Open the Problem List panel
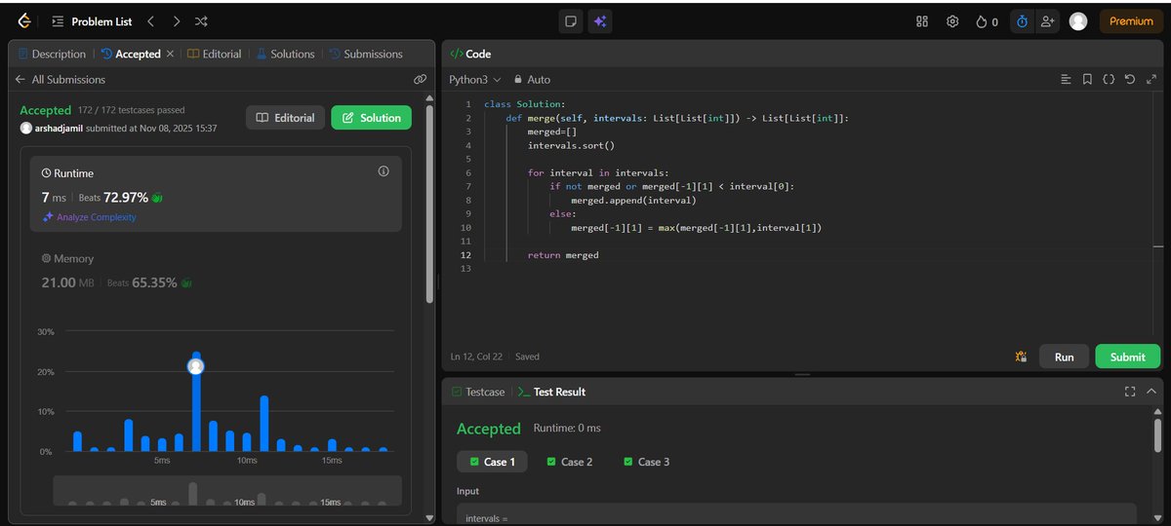Screen dimensions: 1171x526 tap(94, 20)
